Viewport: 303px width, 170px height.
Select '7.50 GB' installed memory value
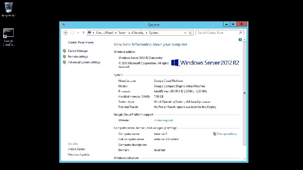click(159, 97)
